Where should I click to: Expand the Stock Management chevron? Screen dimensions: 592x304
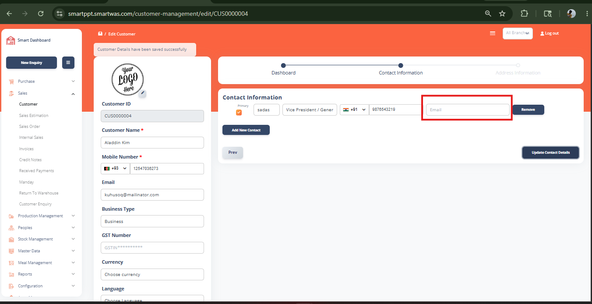coord(73,239)
